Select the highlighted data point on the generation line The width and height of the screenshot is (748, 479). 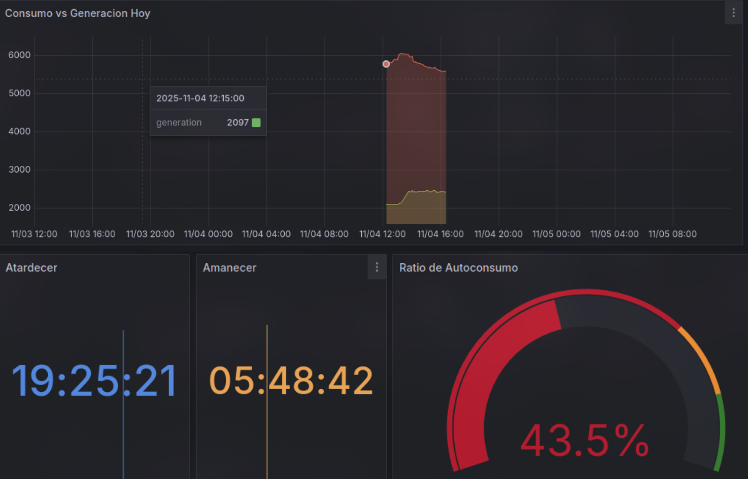pos(386,64)
